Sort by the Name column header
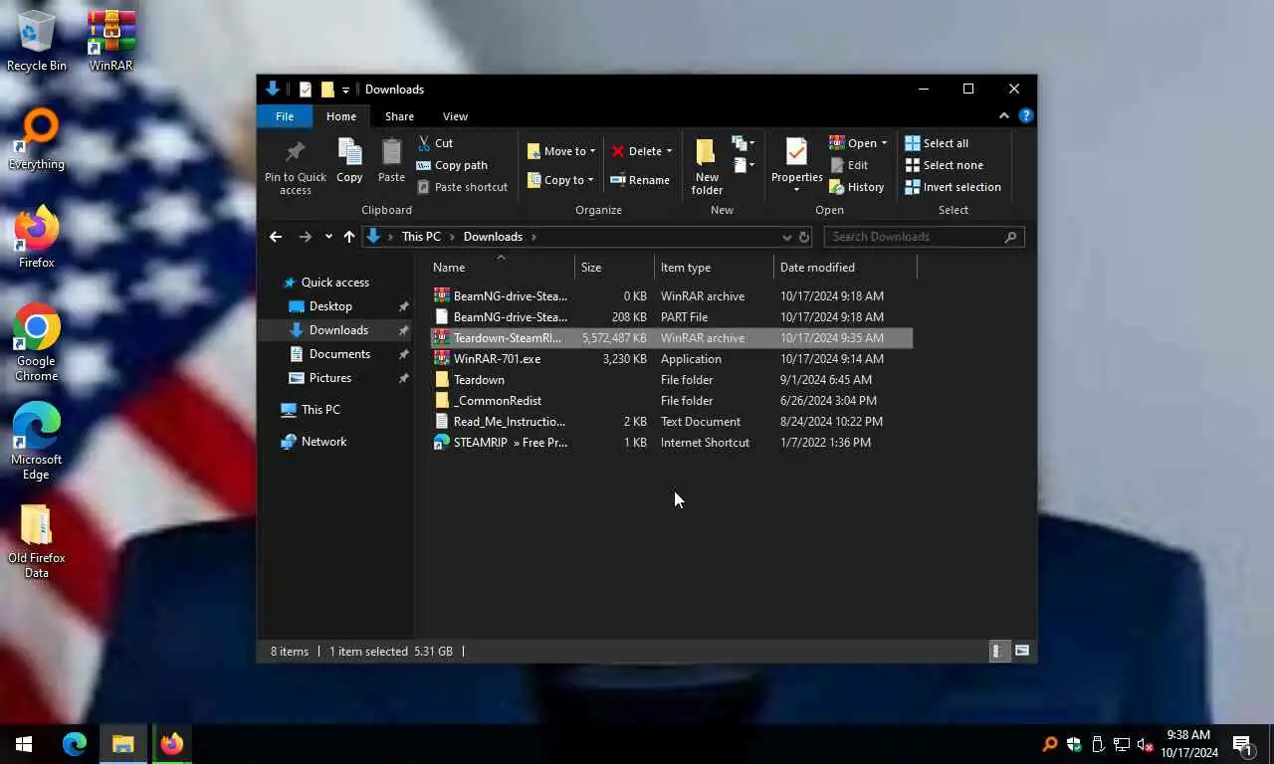The width and height of the screenshot is (1274, 764). point(502,268)
